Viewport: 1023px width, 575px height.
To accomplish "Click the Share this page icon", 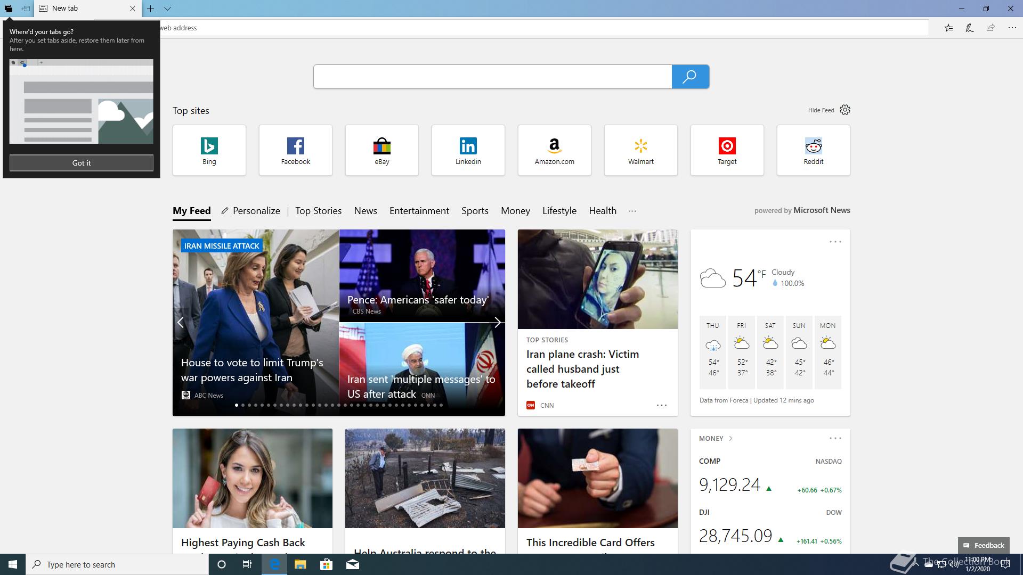I will tap(990, 28).
